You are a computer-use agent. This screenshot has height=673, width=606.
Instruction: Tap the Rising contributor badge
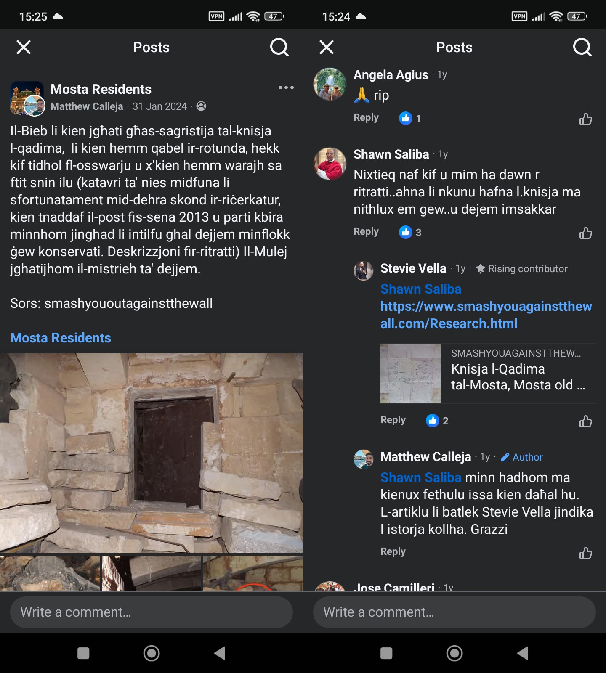pos(522,269)
